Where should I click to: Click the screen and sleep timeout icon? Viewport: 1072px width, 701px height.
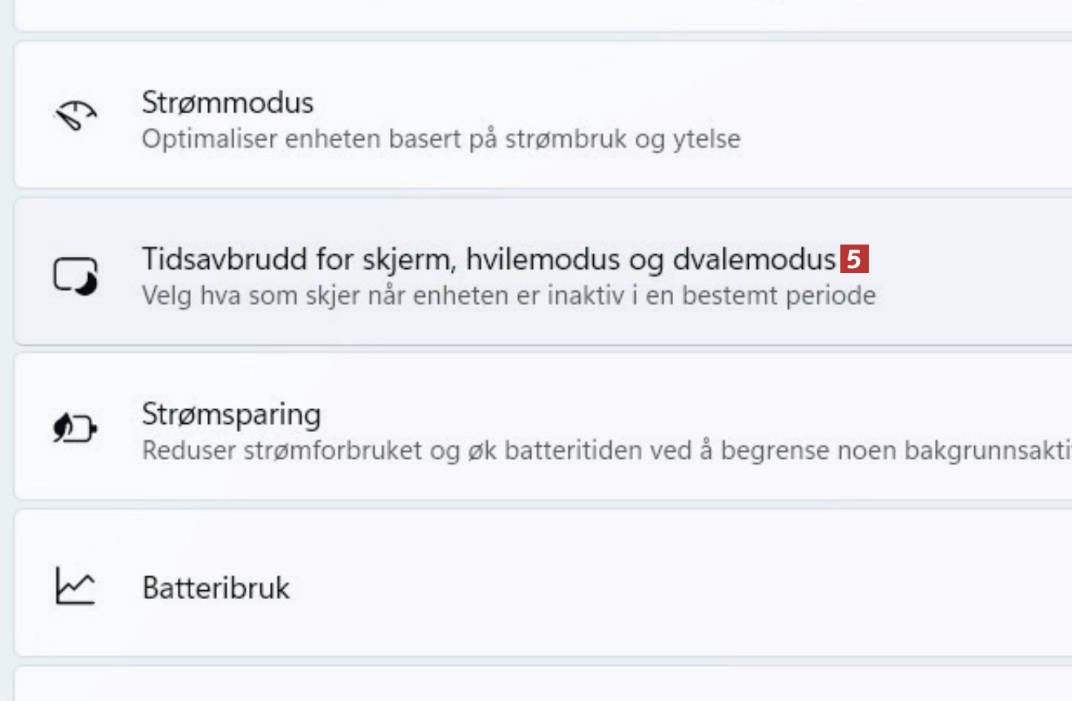click(x=76, y=275)
